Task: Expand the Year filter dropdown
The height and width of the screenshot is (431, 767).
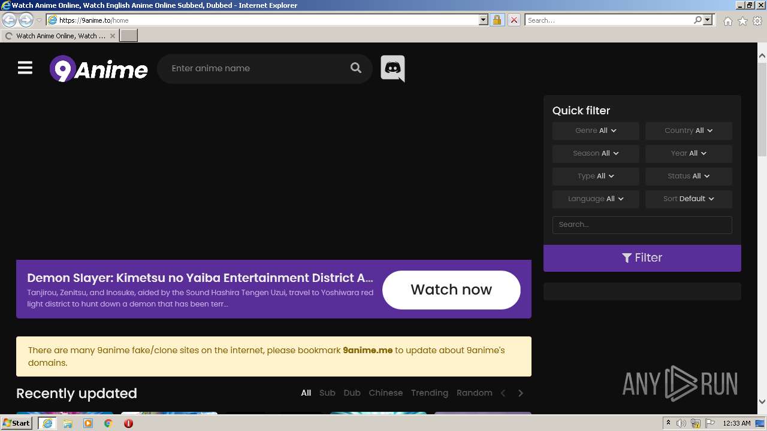Action: coord(689,153)
